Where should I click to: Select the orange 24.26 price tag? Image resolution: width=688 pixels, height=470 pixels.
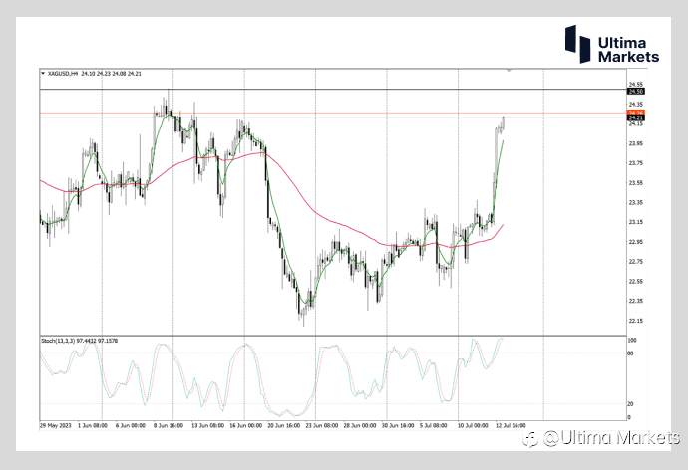tap(636, 113)
